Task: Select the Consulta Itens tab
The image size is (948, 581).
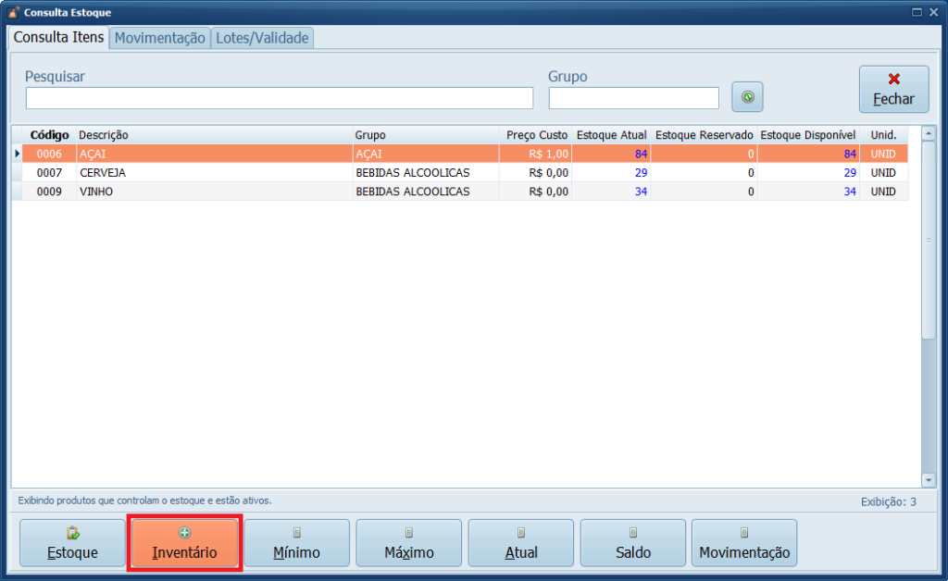Action: (x=58, y=37)
